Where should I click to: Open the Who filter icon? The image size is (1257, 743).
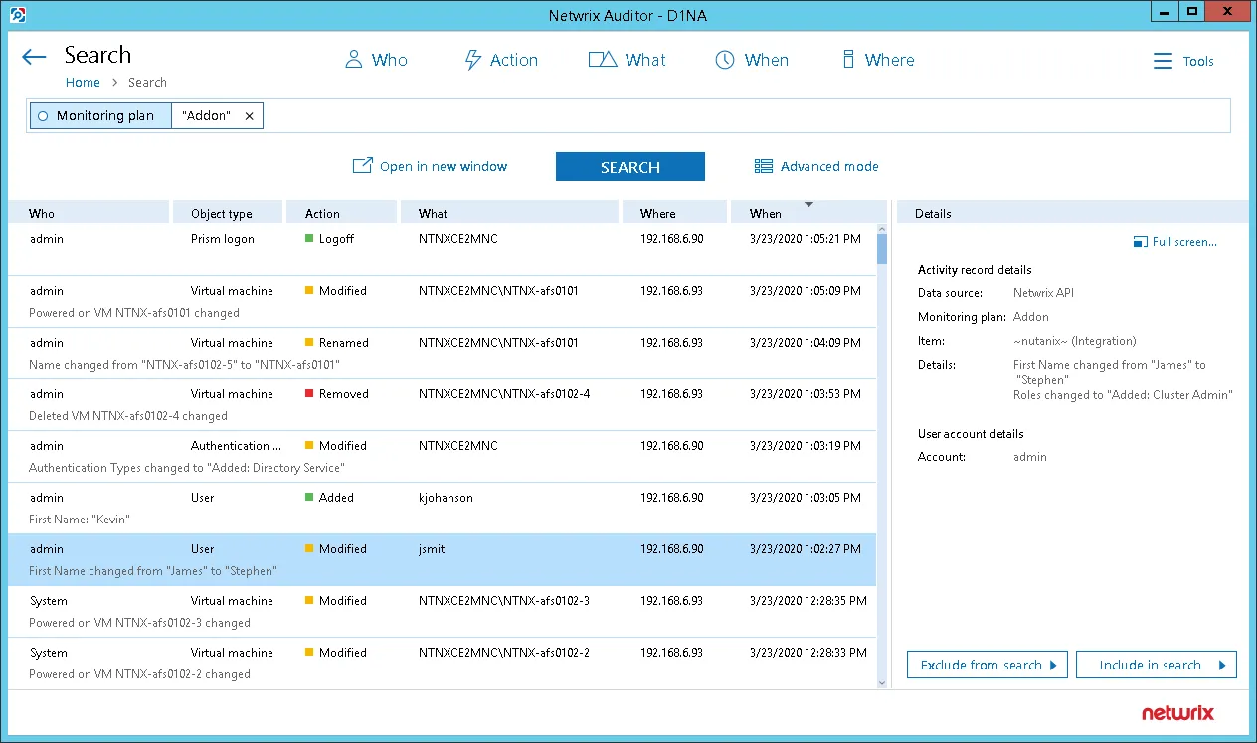point(353,60)
